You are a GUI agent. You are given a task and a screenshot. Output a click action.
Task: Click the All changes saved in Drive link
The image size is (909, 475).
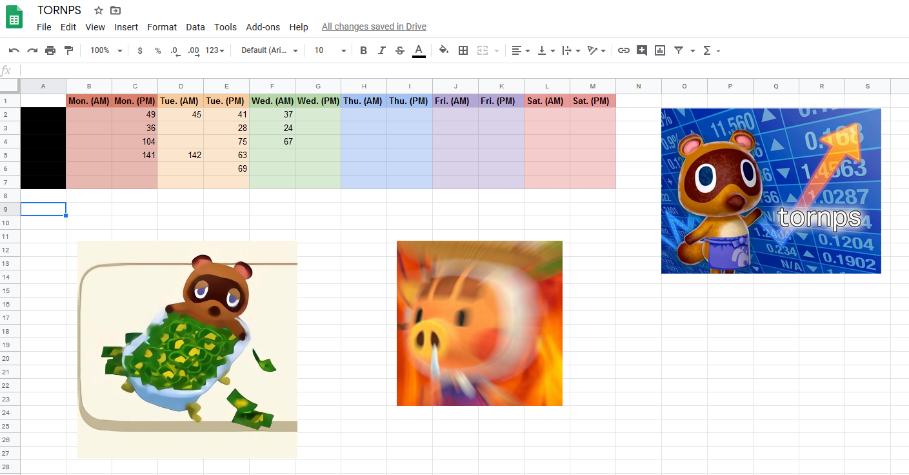click(x=374, y=27)
